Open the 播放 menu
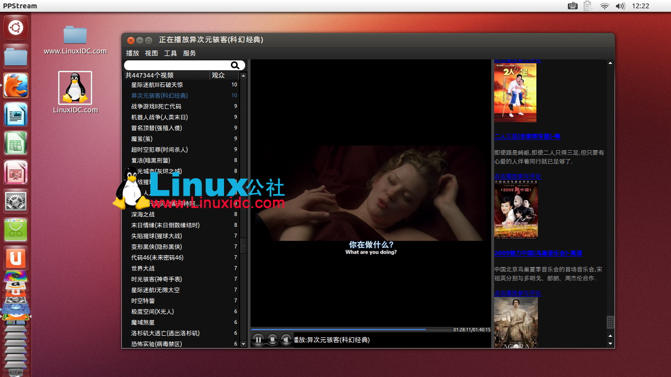 click(132, 53)
